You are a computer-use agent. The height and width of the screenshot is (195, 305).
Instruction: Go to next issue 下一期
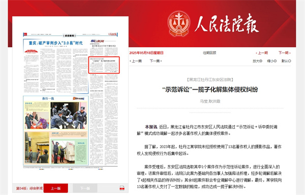pyautogui.click(x=285, y=53)
